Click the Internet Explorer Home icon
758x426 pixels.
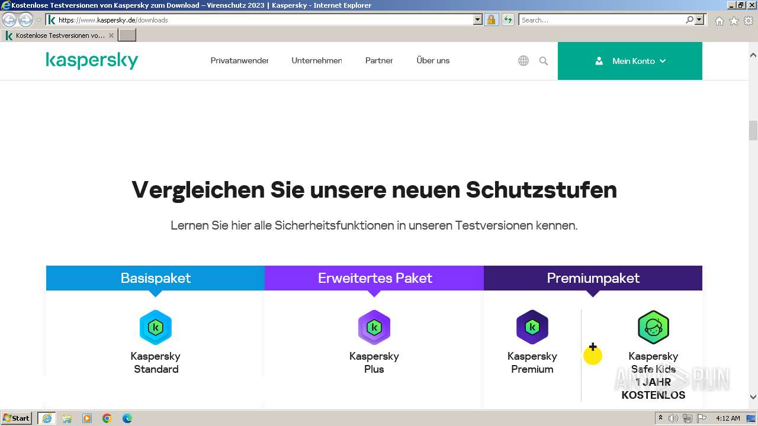click(719, 21)
